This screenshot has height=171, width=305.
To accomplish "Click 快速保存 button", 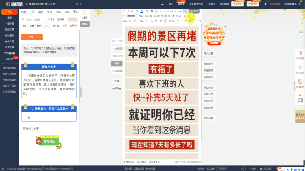I will point(209,71).
